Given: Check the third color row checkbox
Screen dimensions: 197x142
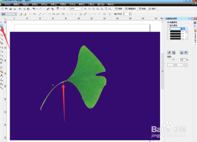Looking at the screenshot, I should point(169,34).
